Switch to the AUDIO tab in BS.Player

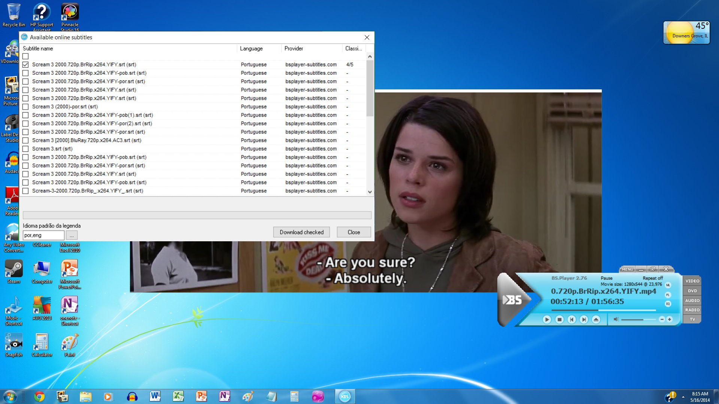coord(692,300)
